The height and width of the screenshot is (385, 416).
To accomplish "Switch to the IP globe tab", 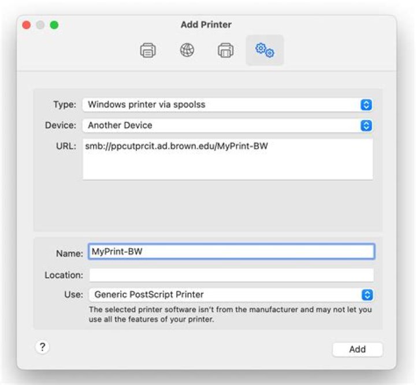I will coord(187,51).
